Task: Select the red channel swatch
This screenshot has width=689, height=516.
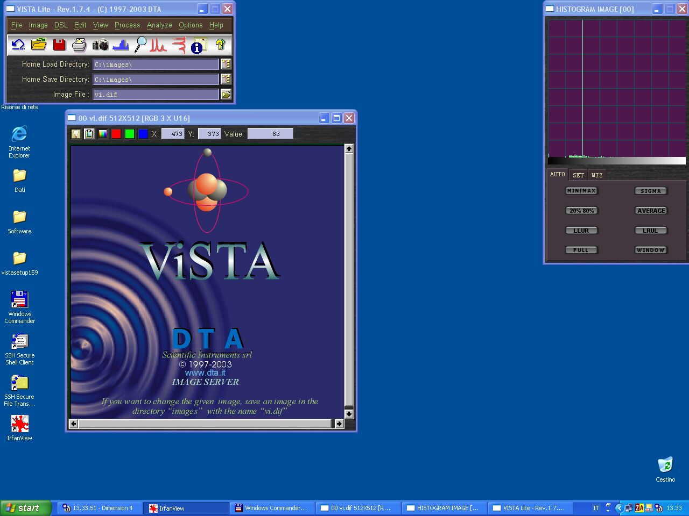Action: point(116,134)
